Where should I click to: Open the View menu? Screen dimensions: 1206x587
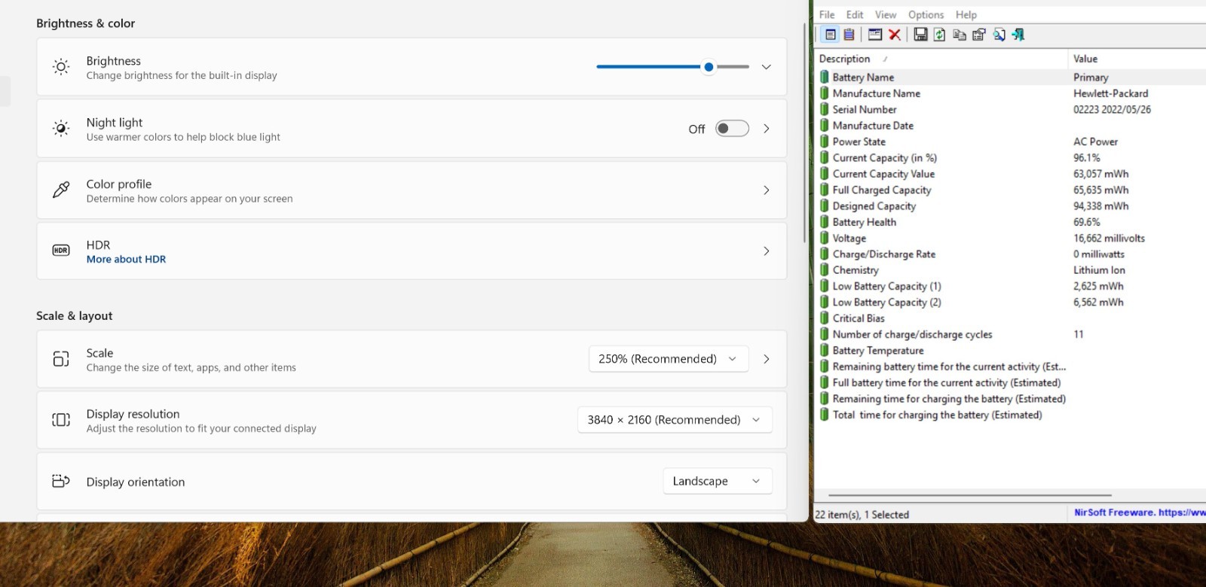point(886,14)
